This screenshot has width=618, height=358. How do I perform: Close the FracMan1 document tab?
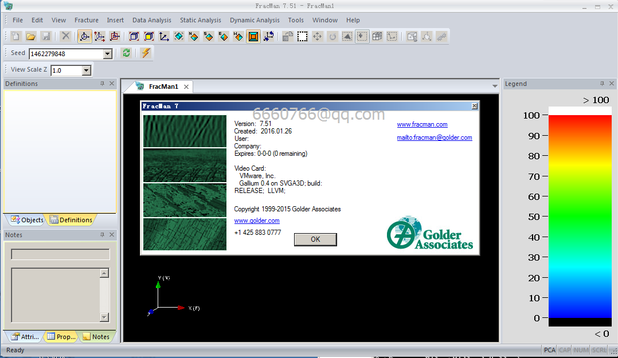pyautogui.click(x=186, y=86)
